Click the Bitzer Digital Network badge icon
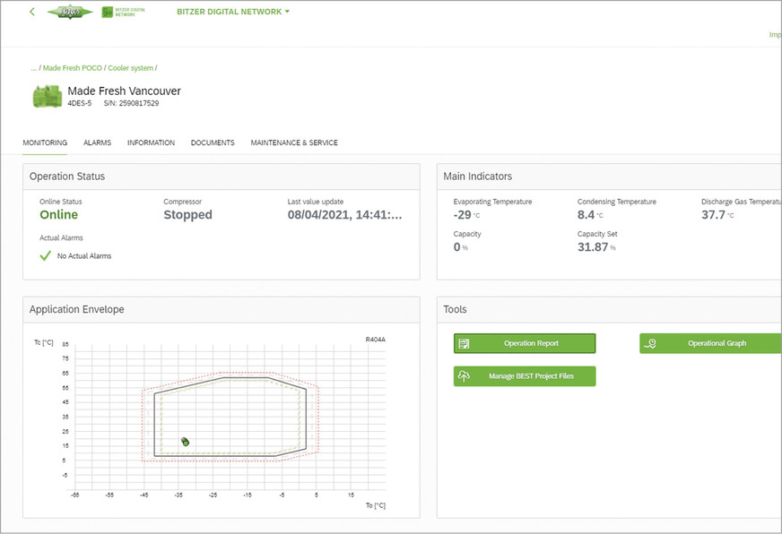 [x=109, y=13]
